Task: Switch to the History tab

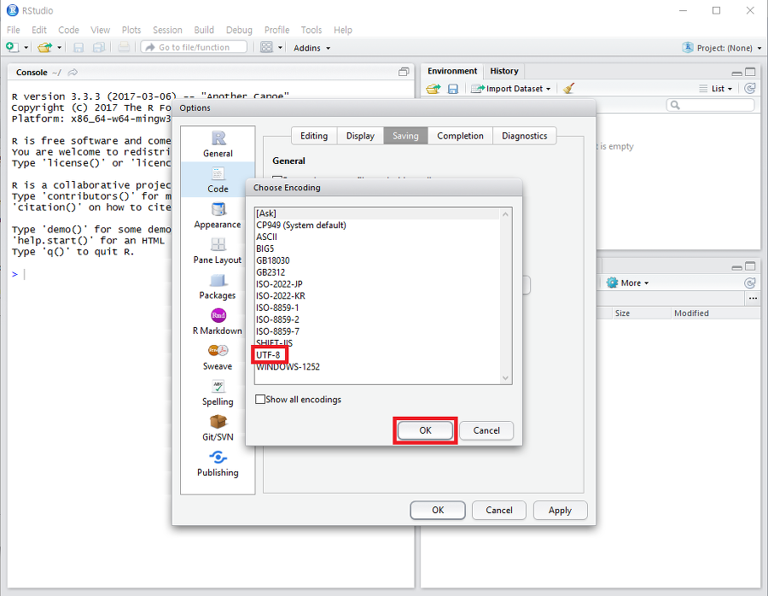Action: pyautogui.click(x=504, y=71)
